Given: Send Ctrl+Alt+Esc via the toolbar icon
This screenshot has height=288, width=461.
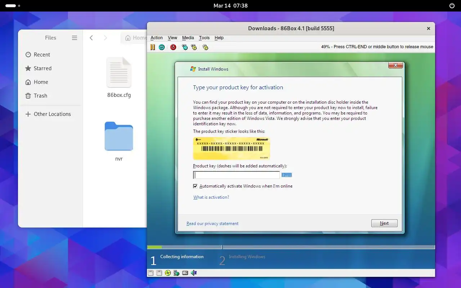Looking at the screenshot, I should tap(194, 47).
